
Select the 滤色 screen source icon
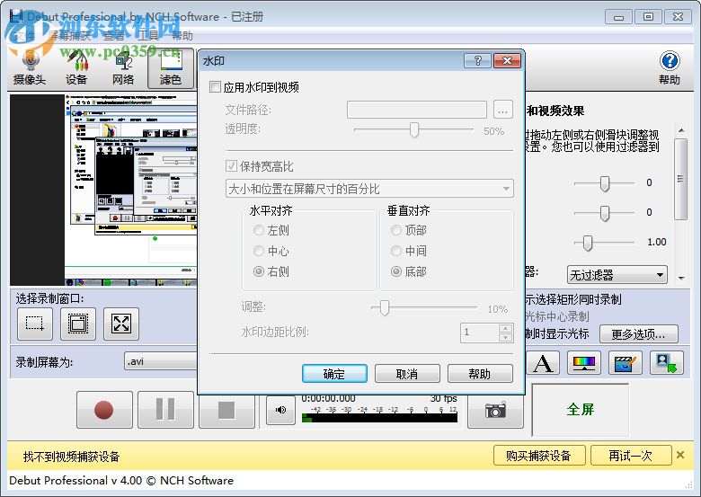coord(171,68)
